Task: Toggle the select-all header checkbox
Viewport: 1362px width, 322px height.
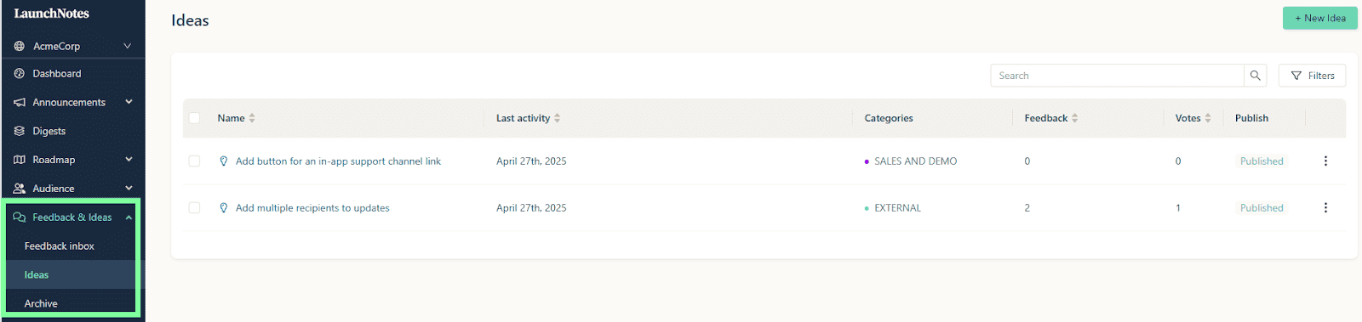Action: tap(194, 118)
